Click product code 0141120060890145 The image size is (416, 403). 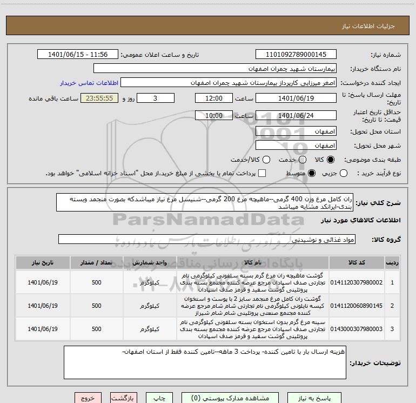tap(357, 306)
